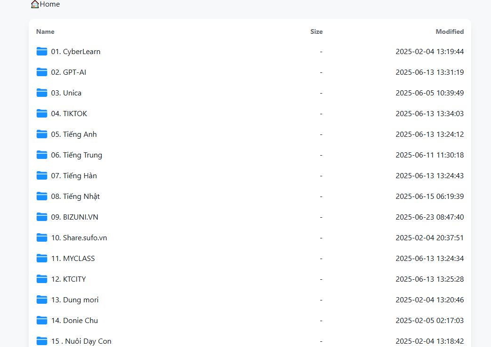
Task: Click folder icon of 15 . Nuôi Dạy Con
Action: tap(42, 341)
